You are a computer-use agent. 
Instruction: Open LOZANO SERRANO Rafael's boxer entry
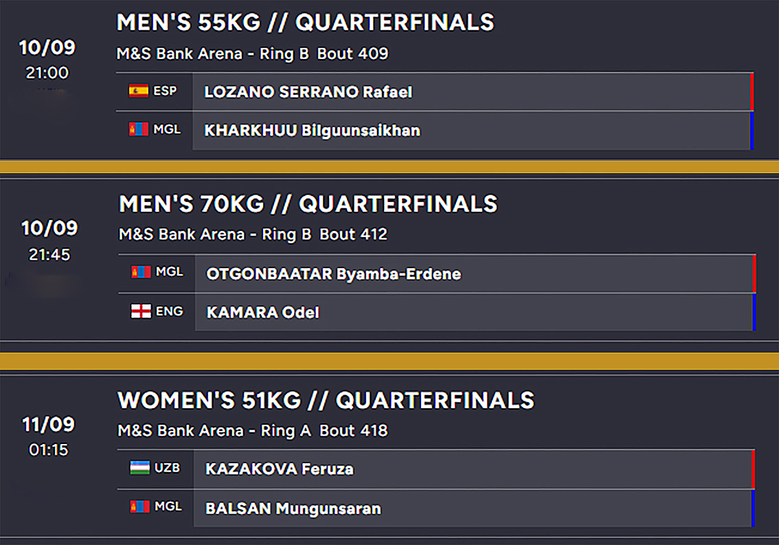coord(308,92)
